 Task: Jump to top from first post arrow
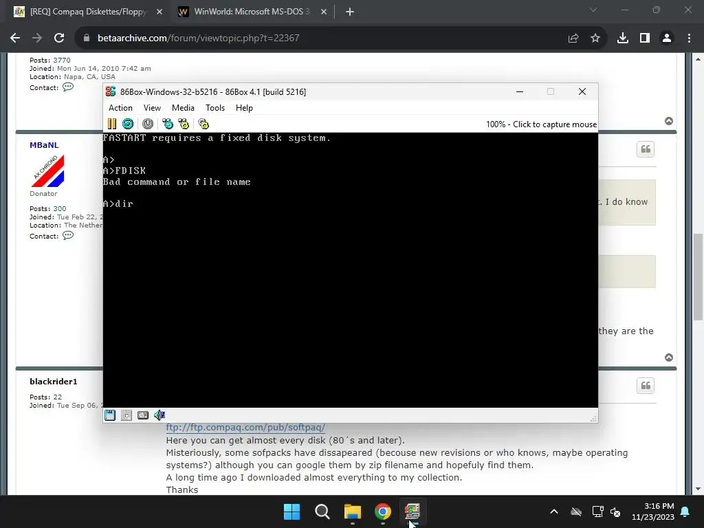pos(669,121)
